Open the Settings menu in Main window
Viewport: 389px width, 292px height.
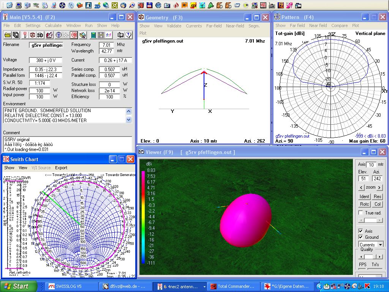coord(33,25)
